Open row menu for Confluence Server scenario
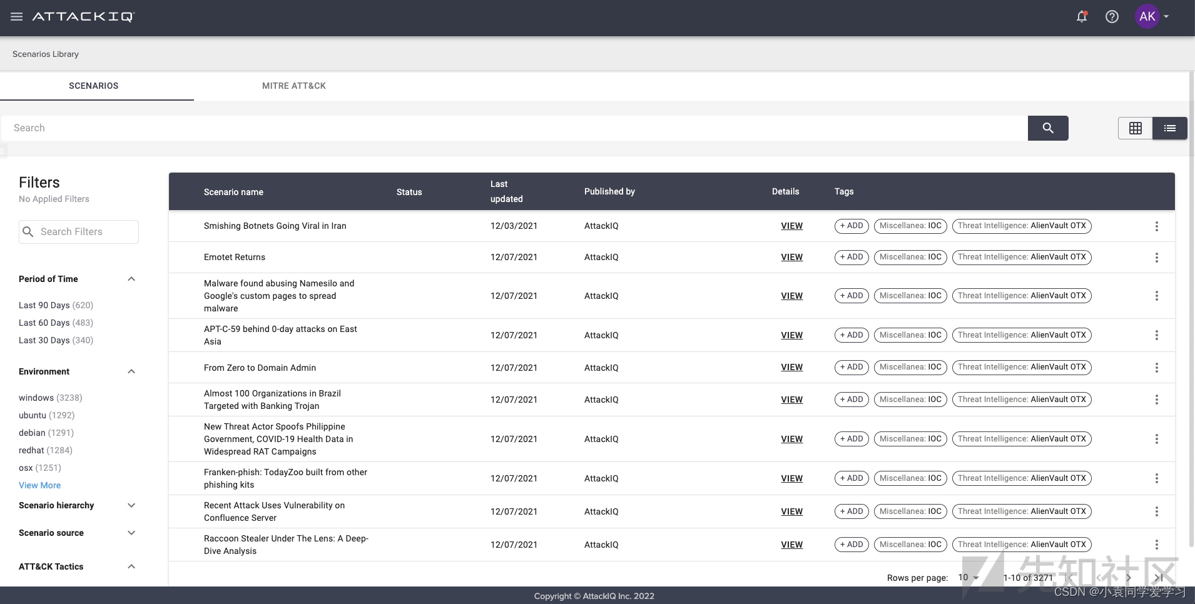This screenshot has width=1195, height=604. click(x=1157, y=511)
